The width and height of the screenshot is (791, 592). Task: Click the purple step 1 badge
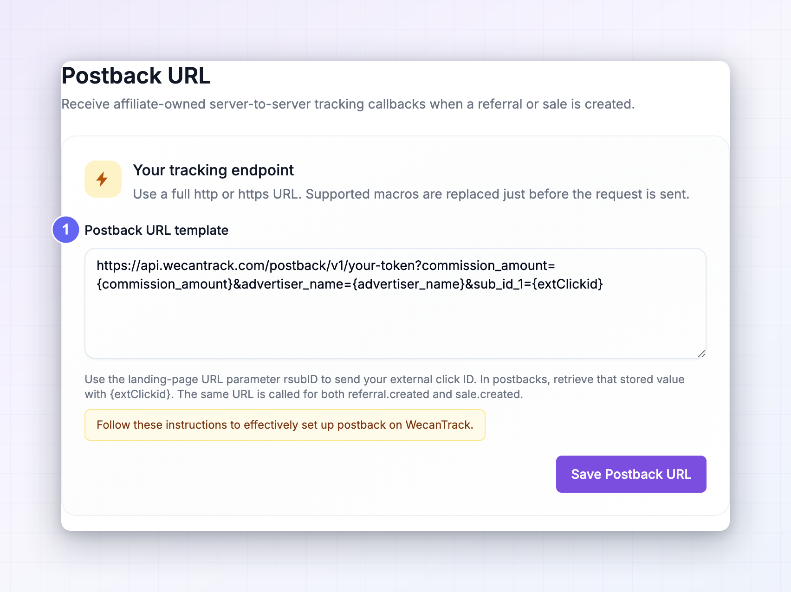pos(65,230)
